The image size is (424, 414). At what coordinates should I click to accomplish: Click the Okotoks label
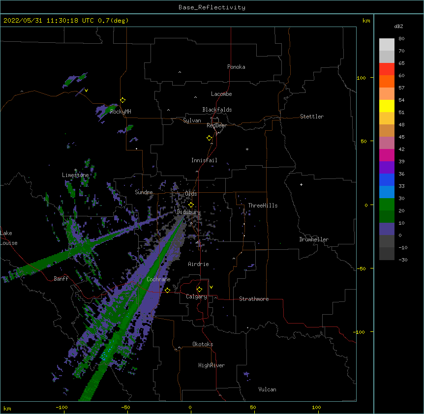tap(203, 344)
